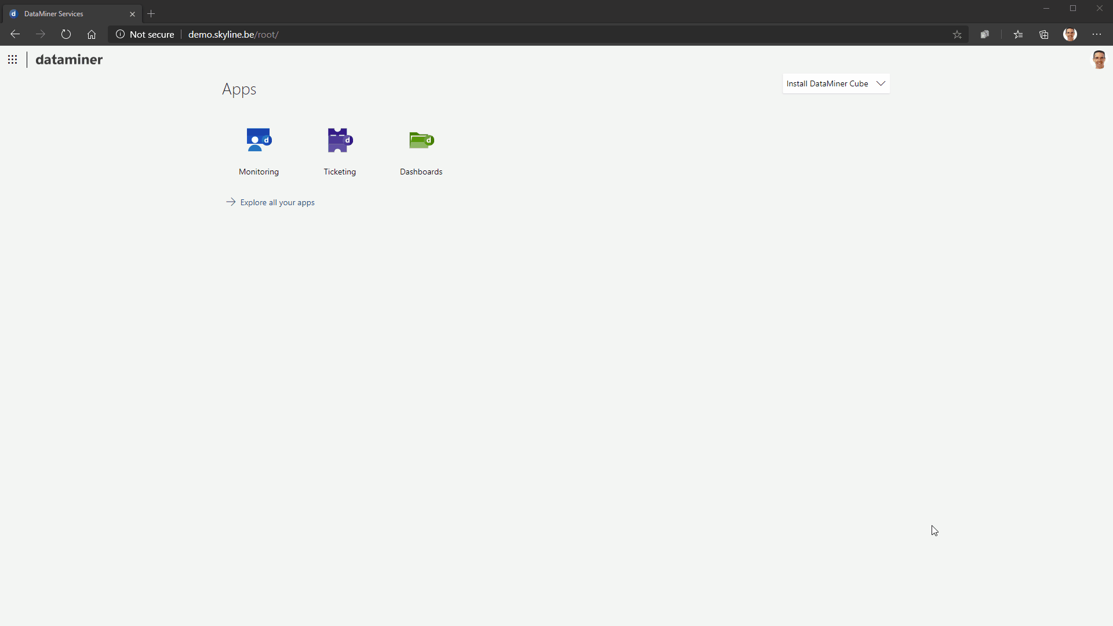Select the DataMiner Services tab
Image resolution: width=1113 pixels, height=626 pixels.
tap(71, 13)
